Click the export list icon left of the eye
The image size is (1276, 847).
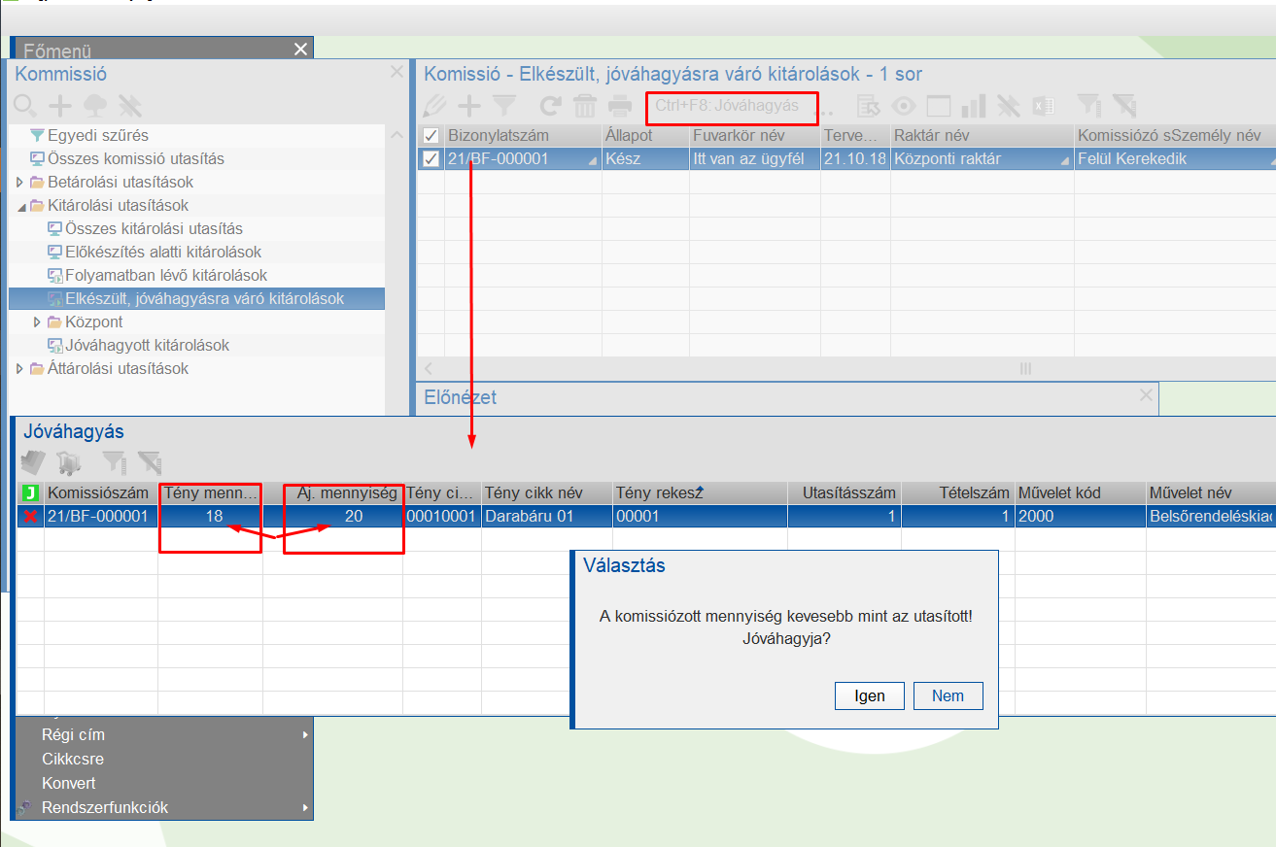[869, 106]
